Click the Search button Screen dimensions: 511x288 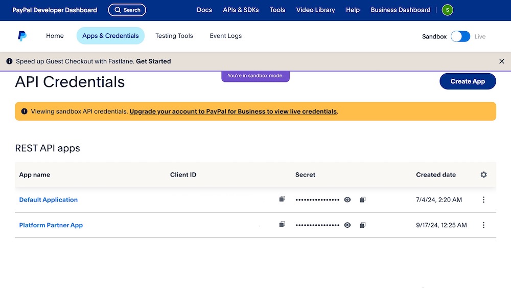pyautogui.click(x=127, y=10)
